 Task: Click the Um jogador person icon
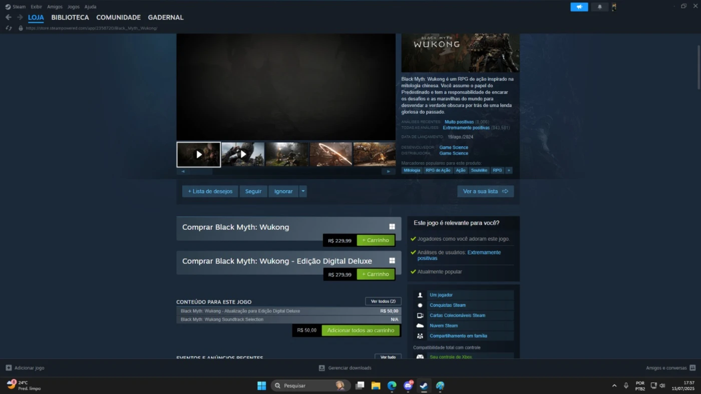pyautogui.click(x=420, y=295)
